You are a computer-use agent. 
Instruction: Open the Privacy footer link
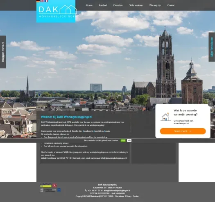coord(128,196)
